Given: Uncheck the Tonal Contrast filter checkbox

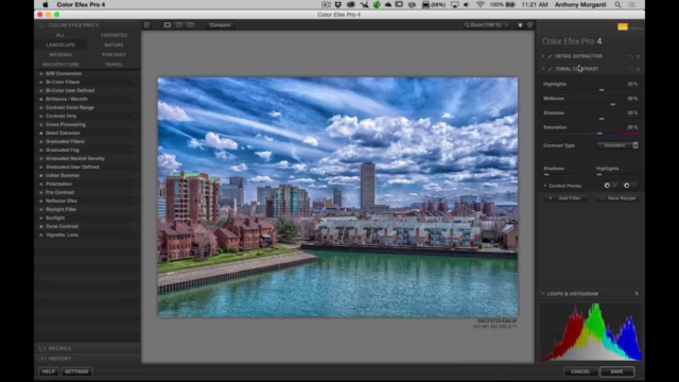Looking at the screenshot, I should [550, 69].
